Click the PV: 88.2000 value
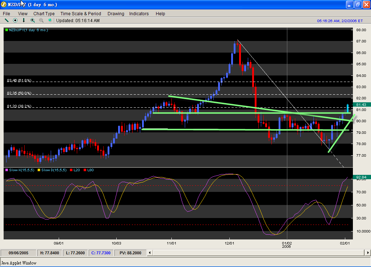Viewport: 371px width, 267px height. point(130,253)
